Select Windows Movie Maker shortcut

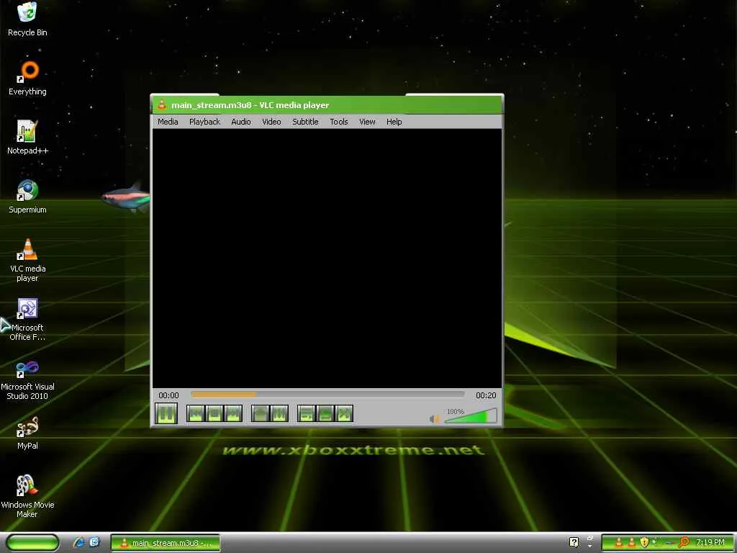click(x=27, y=497)
